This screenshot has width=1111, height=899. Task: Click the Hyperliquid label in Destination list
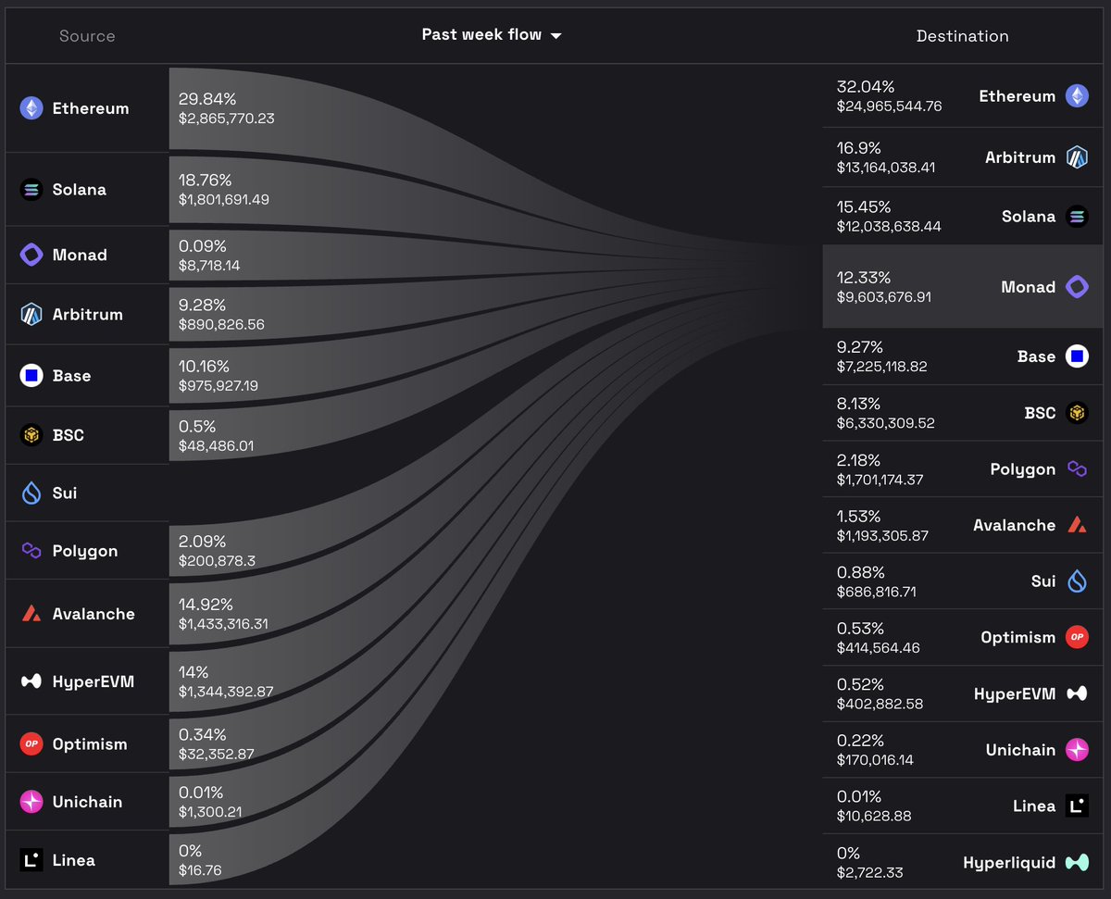point(1009,863)
